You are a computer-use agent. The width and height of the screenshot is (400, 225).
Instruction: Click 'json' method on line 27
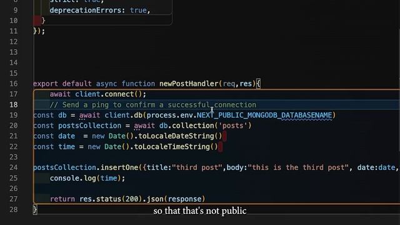point(155,199)
